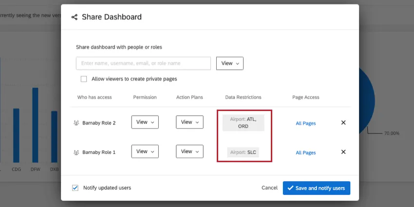The width and height of the screenshot is (414, 207).
Task: Expand Permission dropdown for Barnaby Role 1
Action: tap(145, 151)
